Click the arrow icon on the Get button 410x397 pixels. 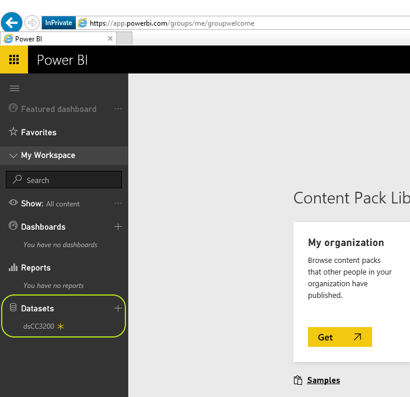pyautogui.click(x=358, y=337)
